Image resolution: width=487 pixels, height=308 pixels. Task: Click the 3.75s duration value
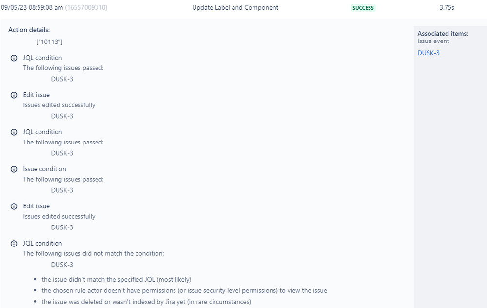tap(447, 8)
